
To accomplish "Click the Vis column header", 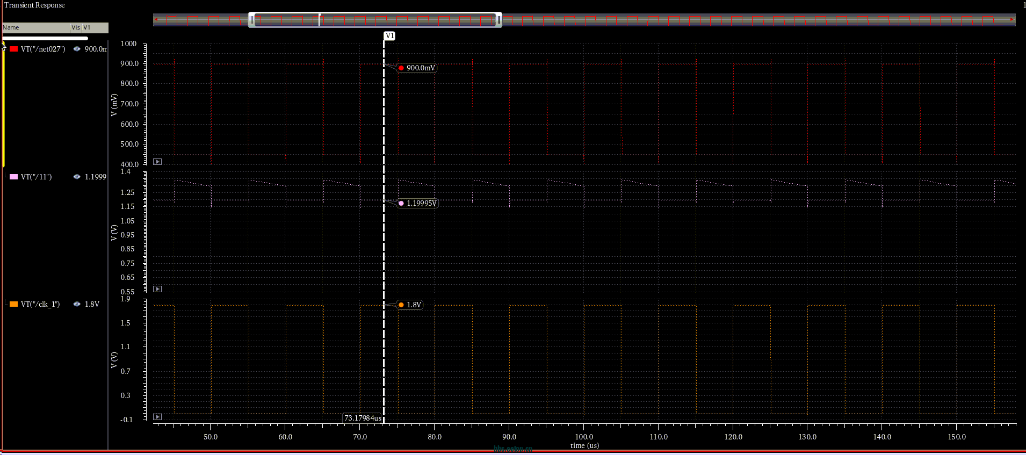I will pos(76,27).
